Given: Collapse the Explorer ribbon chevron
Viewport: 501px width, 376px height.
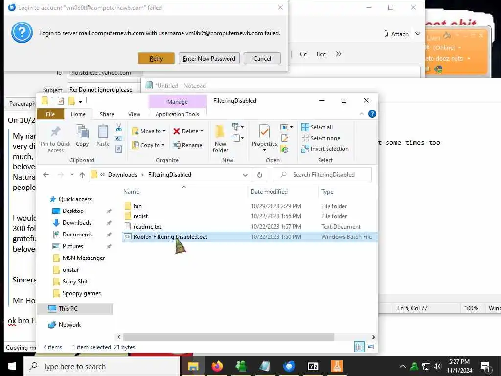Looking at the screenshot, I should pos(362,114).
